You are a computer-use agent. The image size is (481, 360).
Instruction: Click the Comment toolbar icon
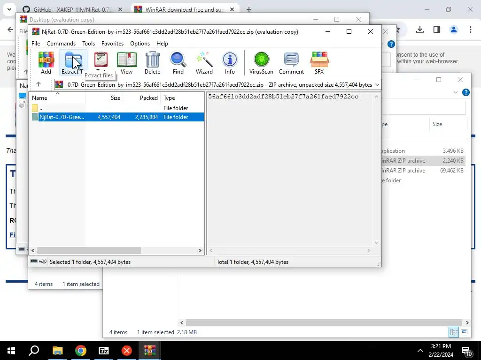(291, 63)
